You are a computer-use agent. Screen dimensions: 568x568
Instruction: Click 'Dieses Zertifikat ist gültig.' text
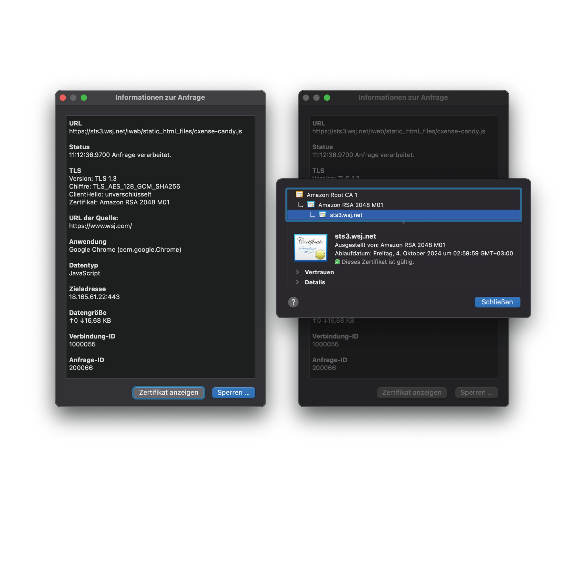pos(378,262)
